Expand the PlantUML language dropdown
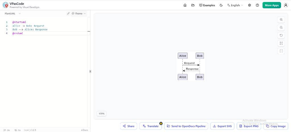This screenshot has width=291, height=132. (x=13, y=14)
